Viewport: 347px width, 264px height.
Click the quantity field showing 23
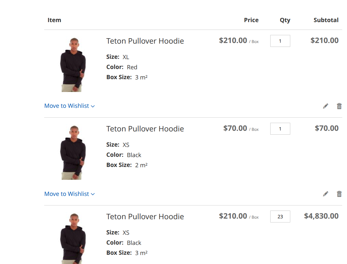[x=280, y=217]
